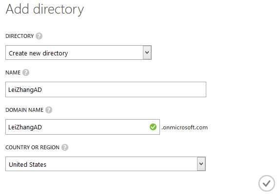The height and width of the screenshot is (194, 277).
Task: Click the help icon beside NAME label
Action: click(x=26, y=72)
